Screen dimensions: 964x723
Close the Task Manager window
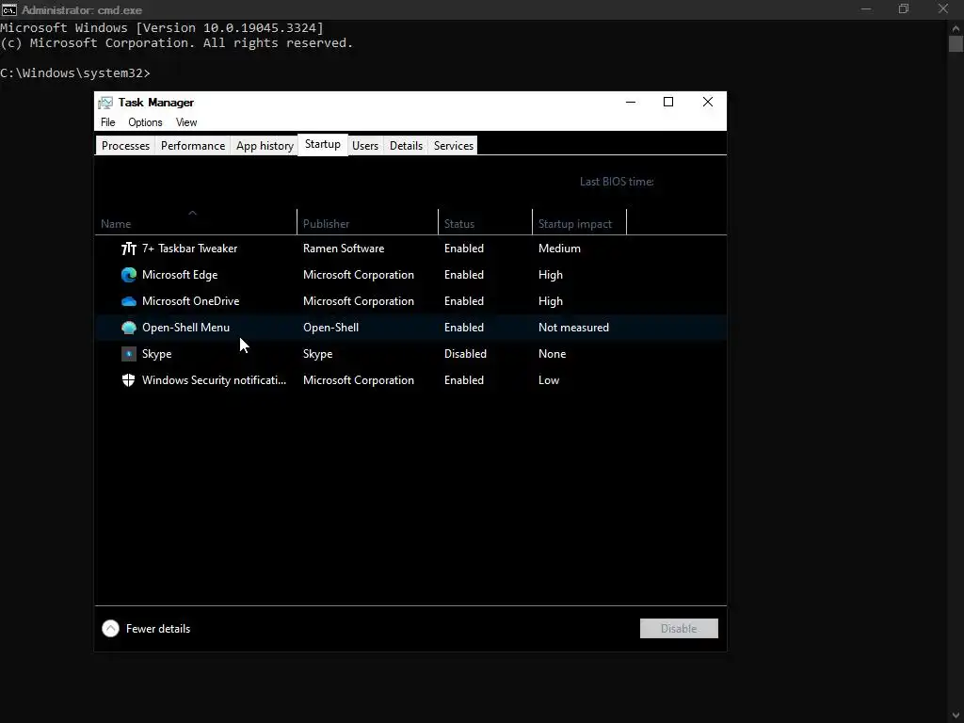pos(708,102)
